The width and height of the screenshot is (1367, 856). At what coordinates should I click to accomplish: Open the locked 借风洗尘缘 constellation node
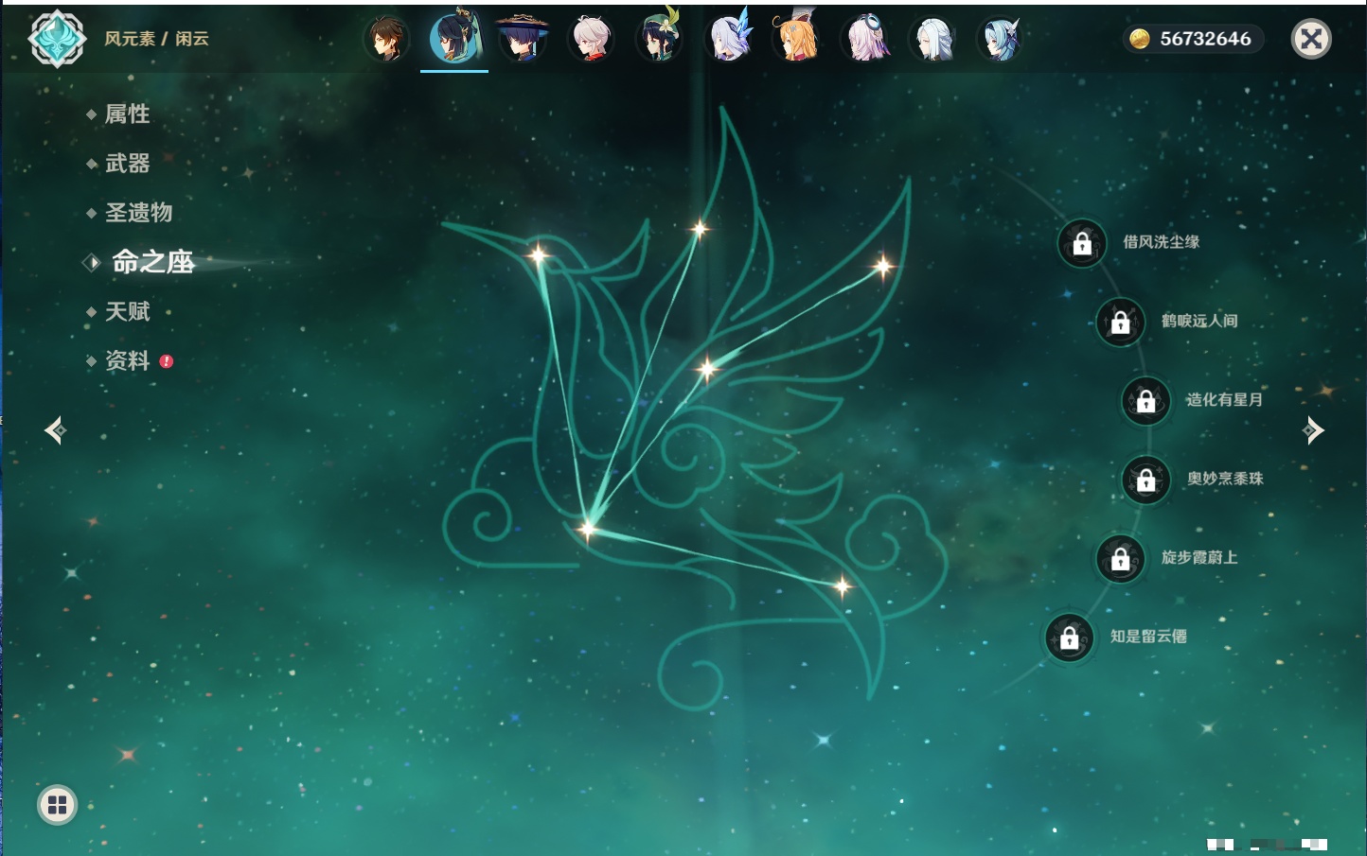click(x=1082, y=244)
